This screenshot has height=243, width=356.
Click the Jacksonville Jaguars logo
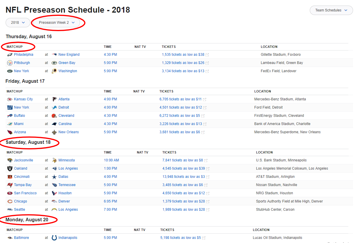(x=10, y=160)
